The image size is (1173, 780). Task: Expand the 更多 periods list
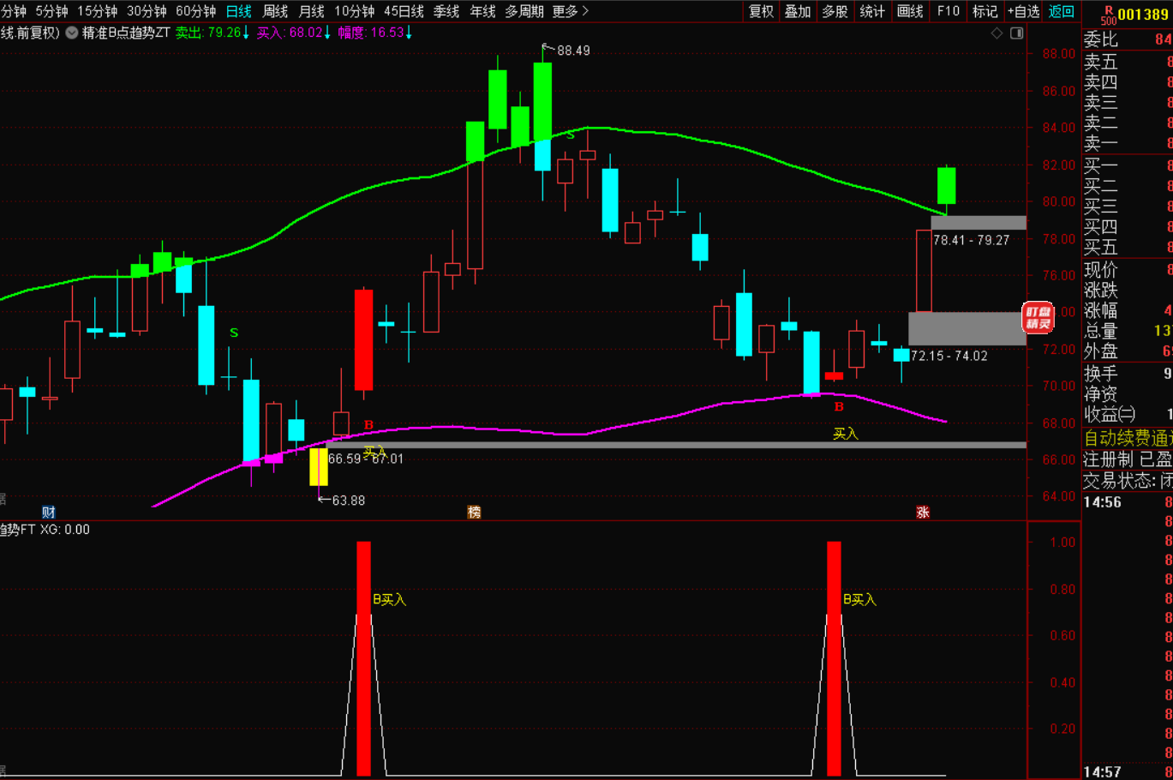pos(570,11)
